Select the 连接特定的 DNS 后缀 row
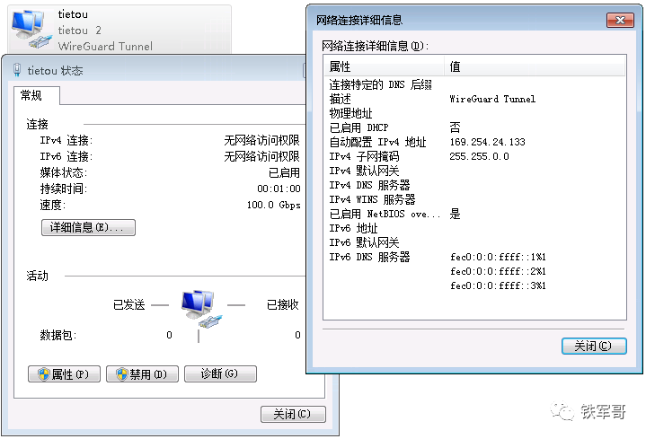646x439 pixels. 474,84
